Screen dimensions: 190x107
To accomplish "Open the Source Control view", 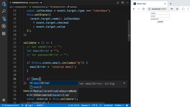I will [x=4, y=18].
